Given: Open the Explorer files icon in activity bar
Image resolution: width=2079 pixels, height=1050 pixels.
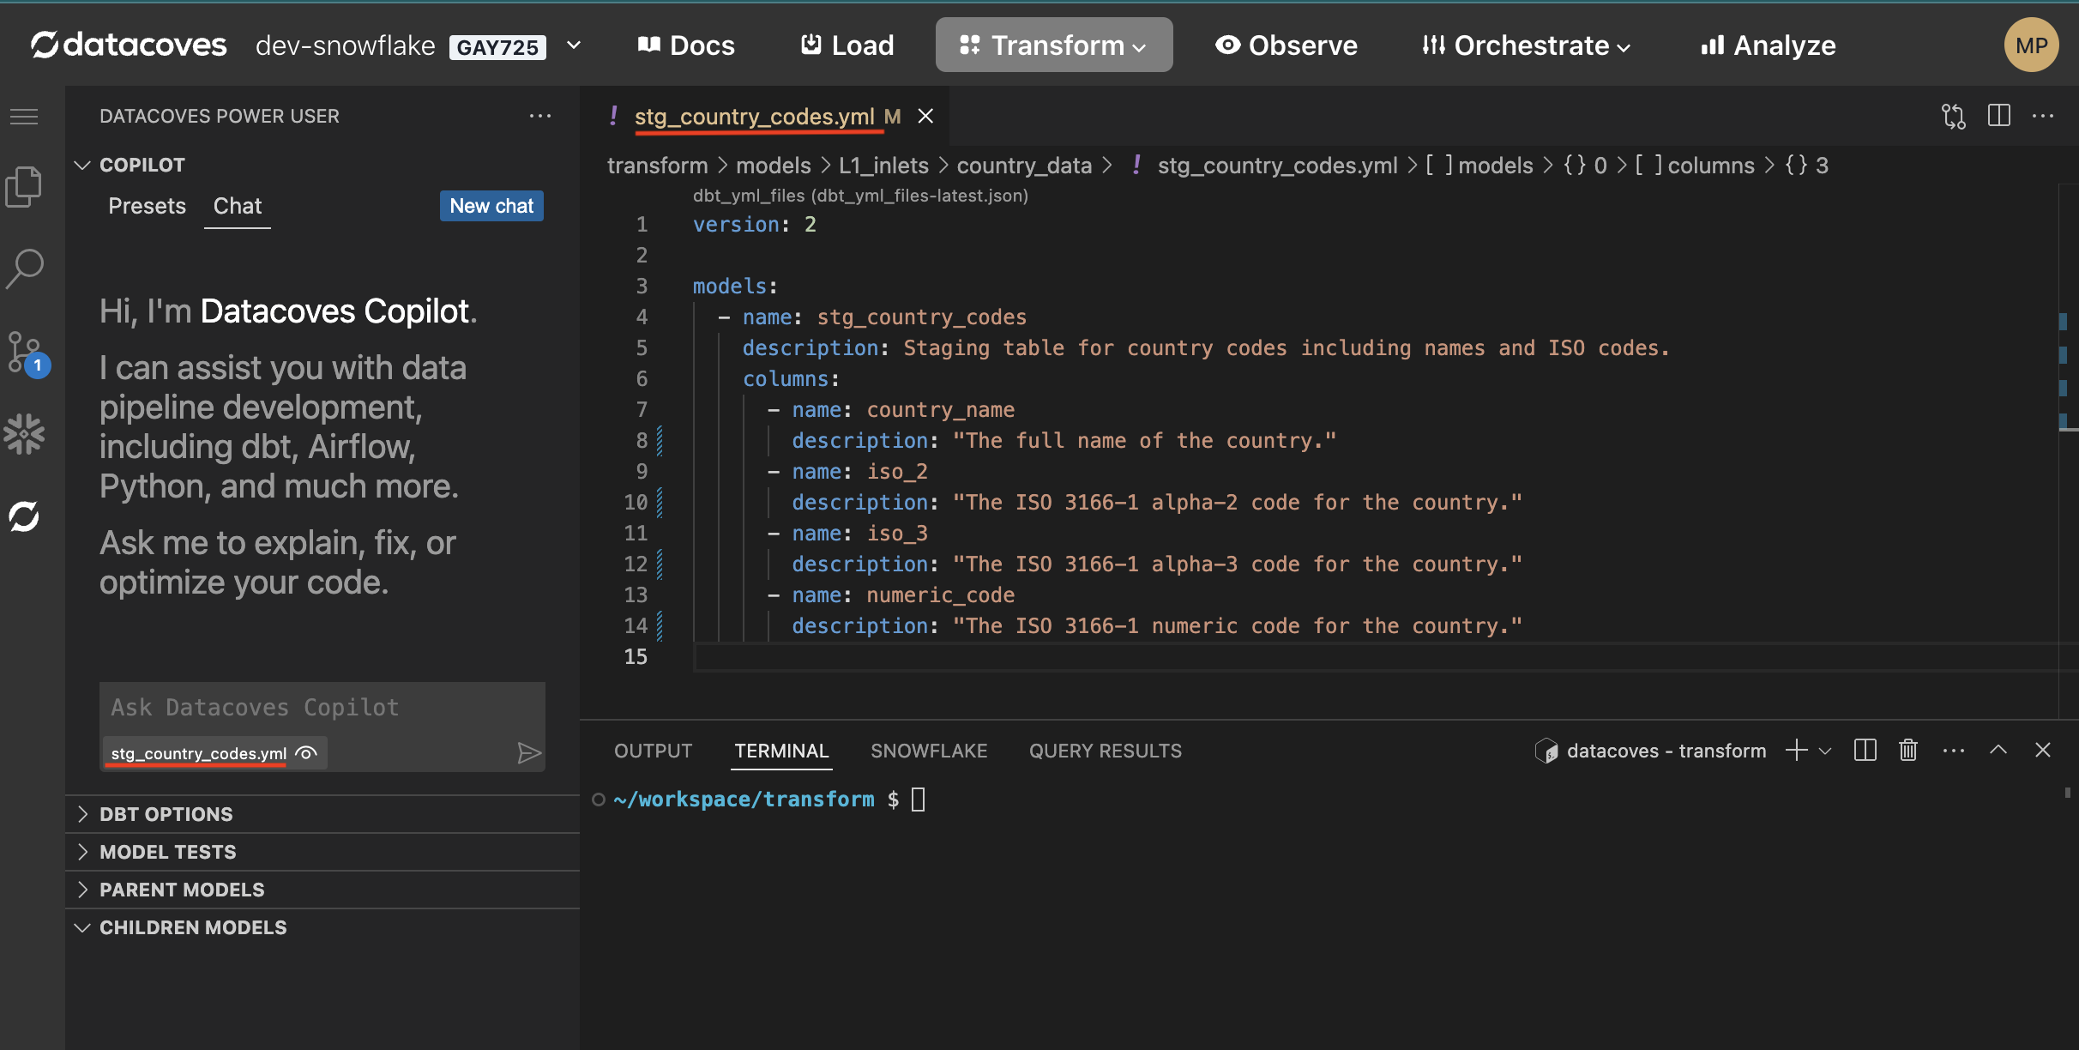Looking at the screenshot, I should click(x=24, y=186).
